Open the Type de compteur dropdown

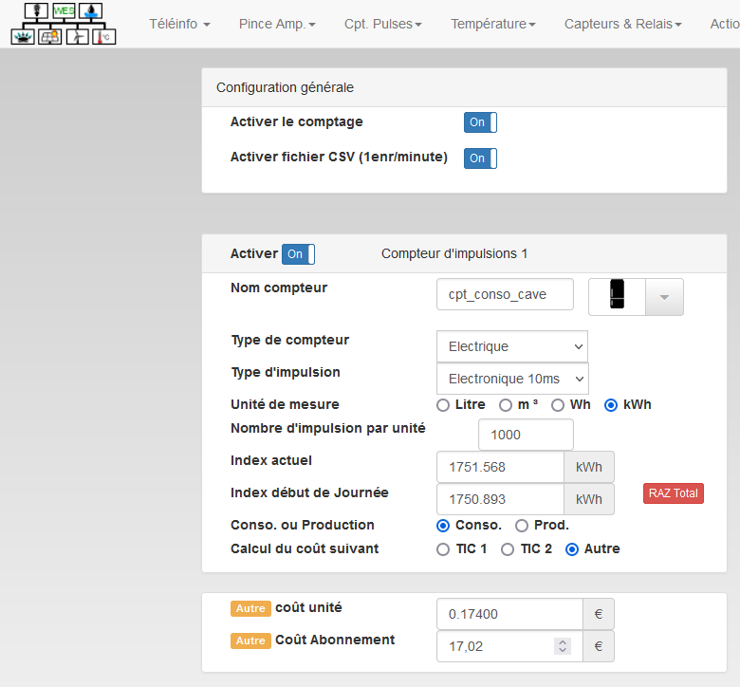[511, 346]
